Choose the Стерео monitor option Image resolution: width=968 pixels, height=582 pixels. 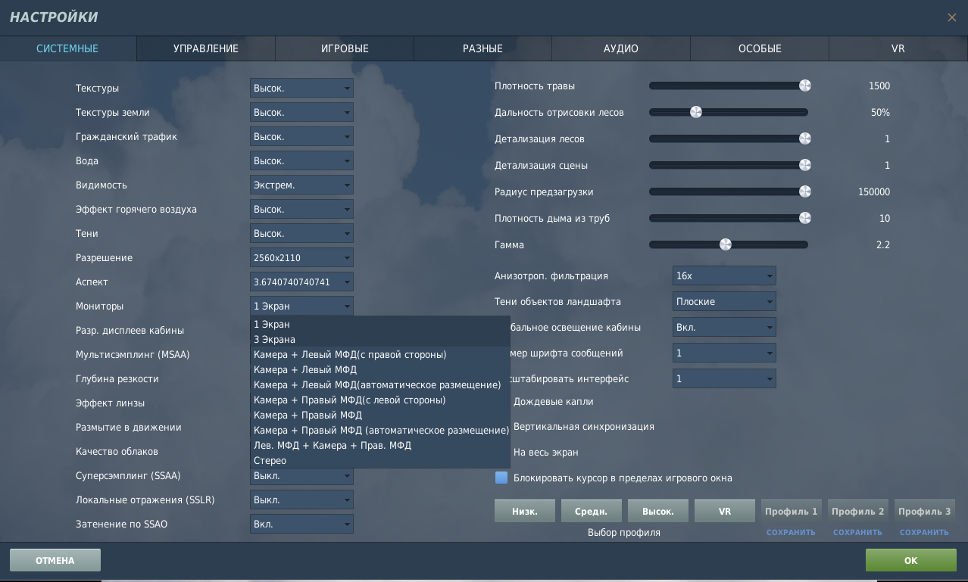point(380,460)
